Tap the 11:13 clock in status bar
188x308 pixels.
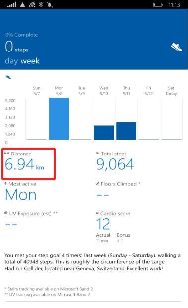[174, 5]
